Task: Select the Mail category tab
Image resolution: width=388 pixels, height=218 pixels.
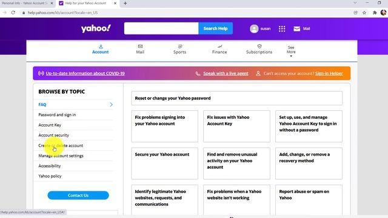Action: 140,50
